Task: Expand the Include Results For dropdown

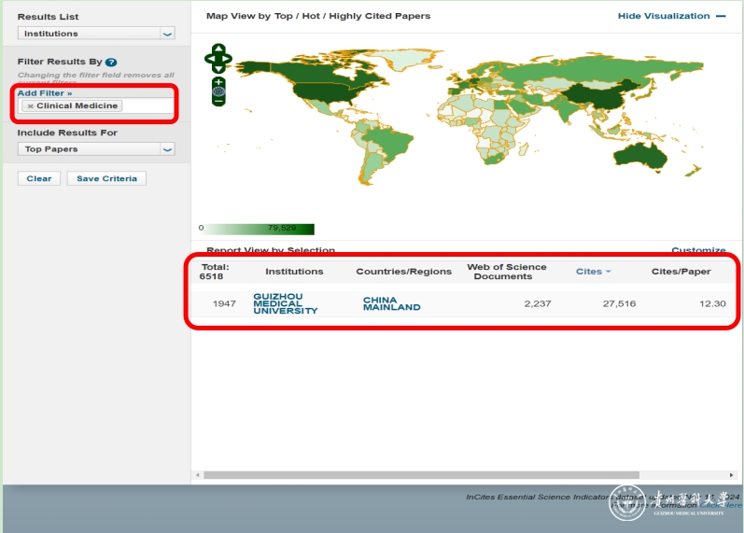Action: [167, 149]
